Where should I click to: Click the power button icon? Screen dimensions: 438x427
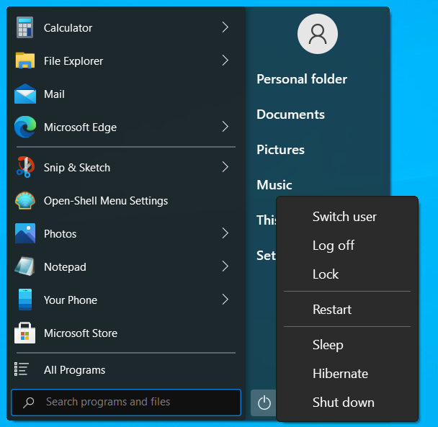point(264,403)
